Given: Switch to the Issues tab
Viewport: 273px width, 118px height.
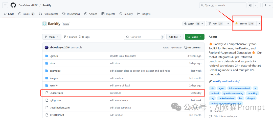Looking at the screenshot, I should pyautogui.click(x=27, y=14).
